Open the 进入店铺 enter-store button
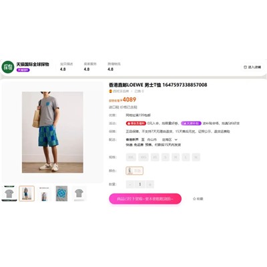 click(252, 67)
